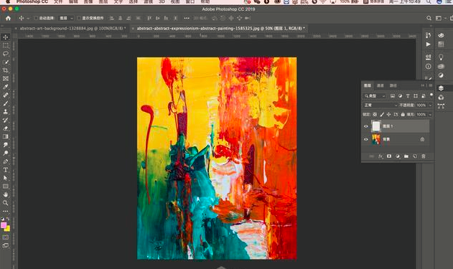Select the Lasso tool
Screen dimensions: 453x269
pyautogui.click(x=6, y=54)
